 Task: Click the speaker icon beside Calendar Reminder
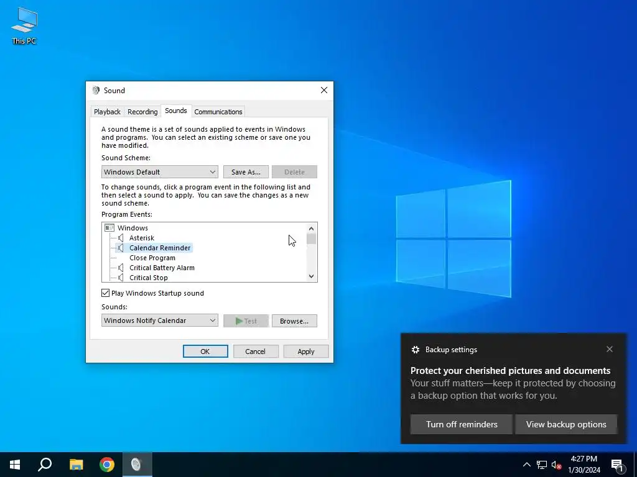121,248
